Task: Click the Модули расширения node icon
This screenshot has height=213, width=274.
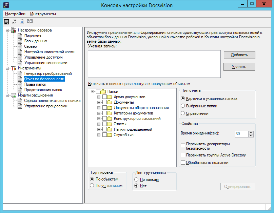Action: point(14,95)
